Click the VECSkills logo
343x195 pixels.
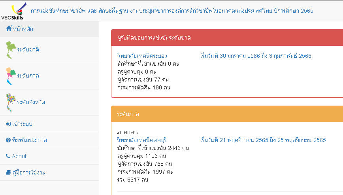(x=13, y=11)
